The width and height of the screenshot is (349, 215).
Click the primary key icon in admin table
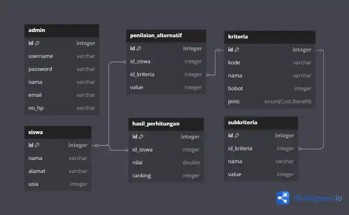tap(37, 43)
